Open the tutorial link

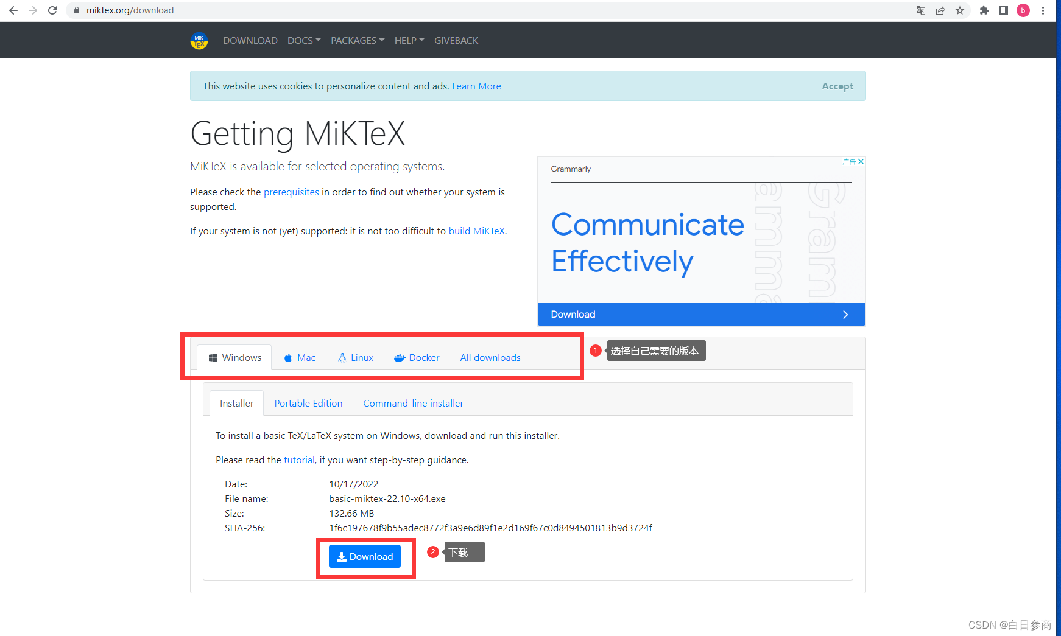pos(299,460)
